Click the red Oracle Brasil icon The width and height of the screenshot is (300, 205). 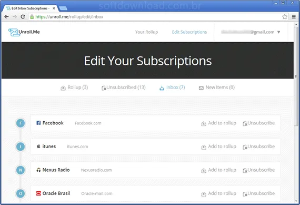click(x=38, y=193)
